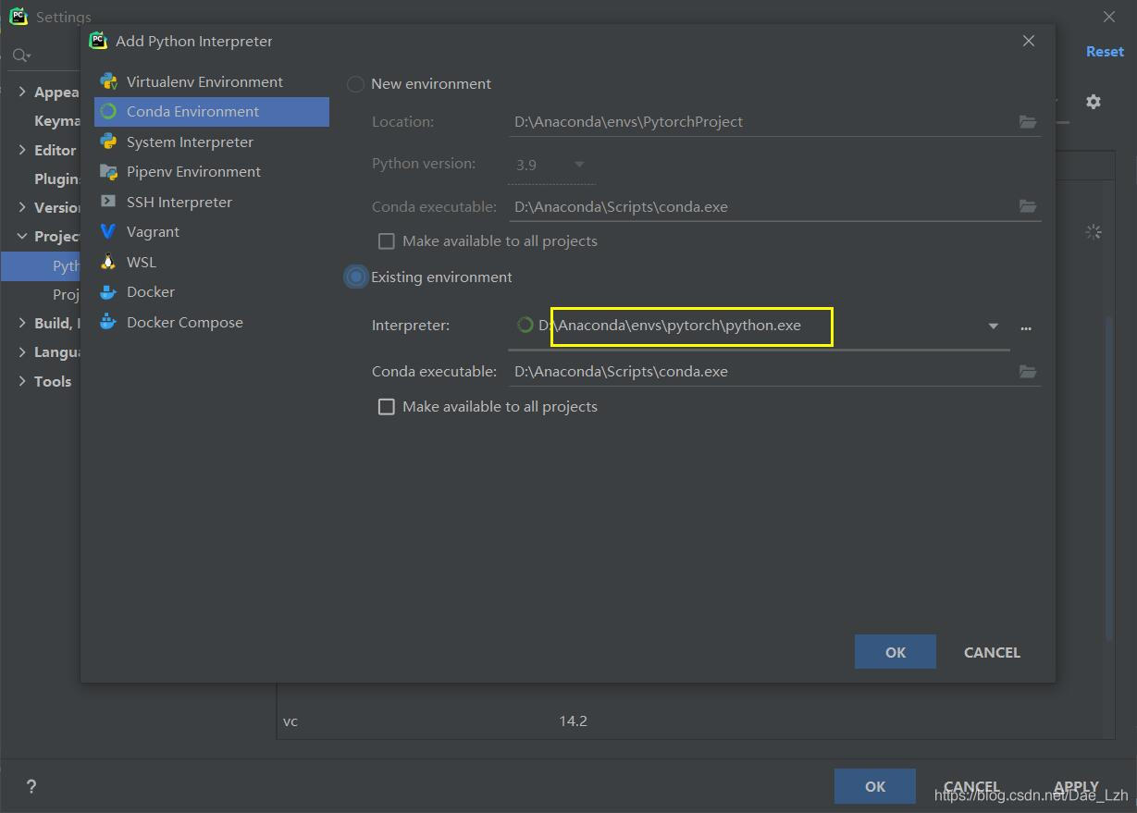Click the WSL penguin icon
Image resolution: width=1137 pixels, height=813 pixels.
coord(109,262)
